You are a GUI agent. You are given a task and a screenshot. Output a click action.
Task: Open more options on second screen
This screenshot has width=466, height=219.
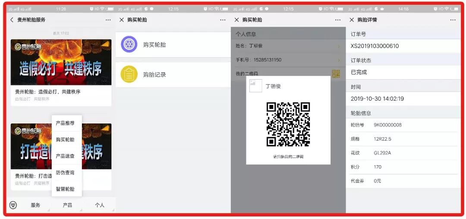[x=223, y=20]
